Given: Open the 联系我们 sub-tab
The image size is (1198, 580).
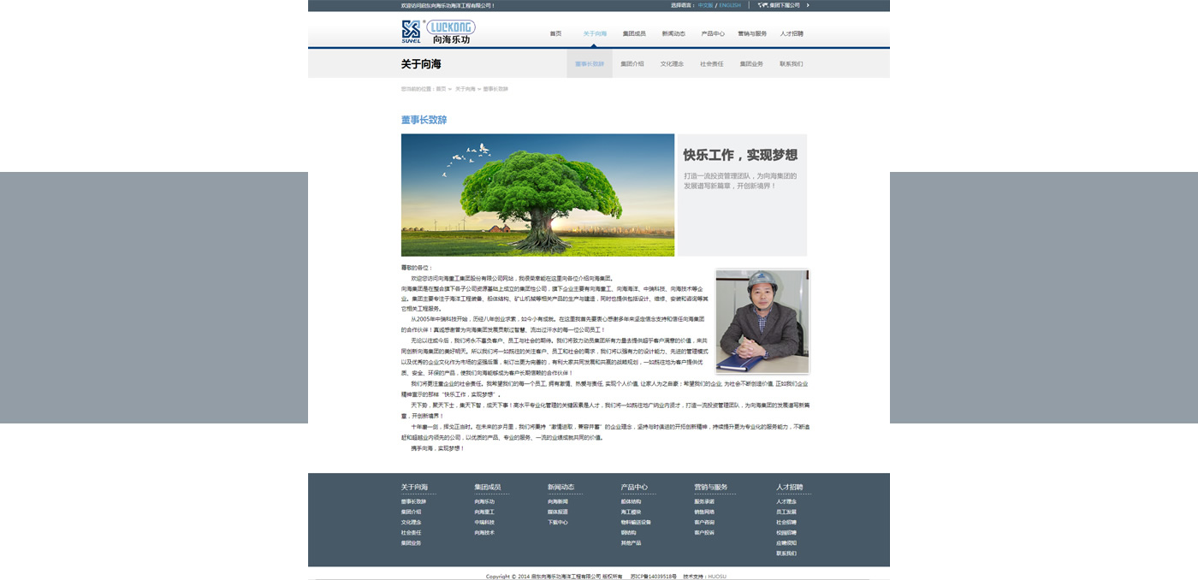Looking at the screenshot, I should pyautogui.click(x=791, y=64).
